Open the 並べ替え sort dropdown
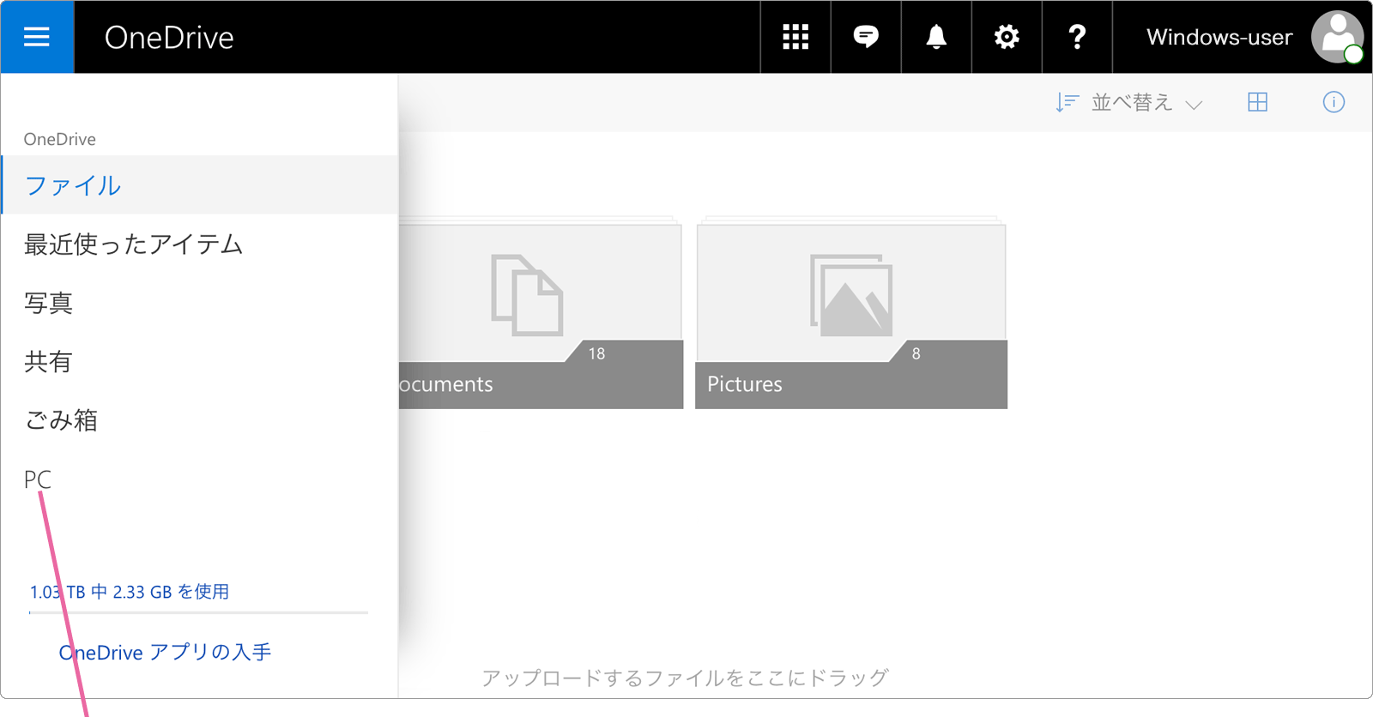1373x717 pixels. (1129, 103)
